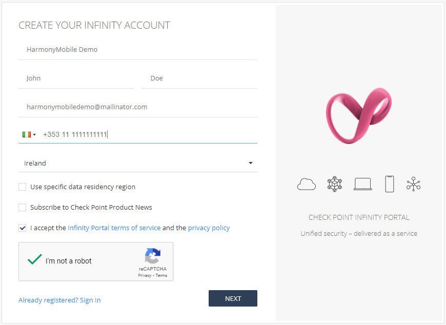Click the mobile phone icon
The width and height of the screenshot is (446, 325).
point(390,184)
